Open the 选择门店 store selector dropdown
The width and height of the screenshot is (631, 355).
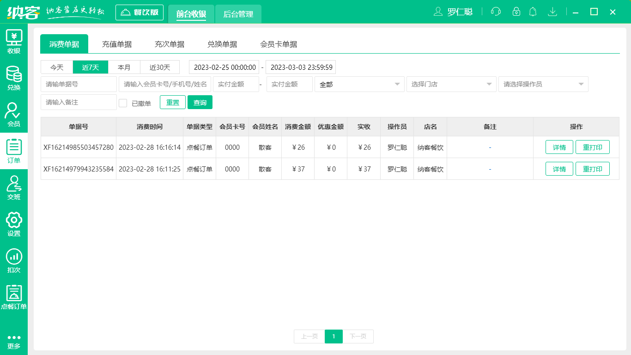(451, 84)
